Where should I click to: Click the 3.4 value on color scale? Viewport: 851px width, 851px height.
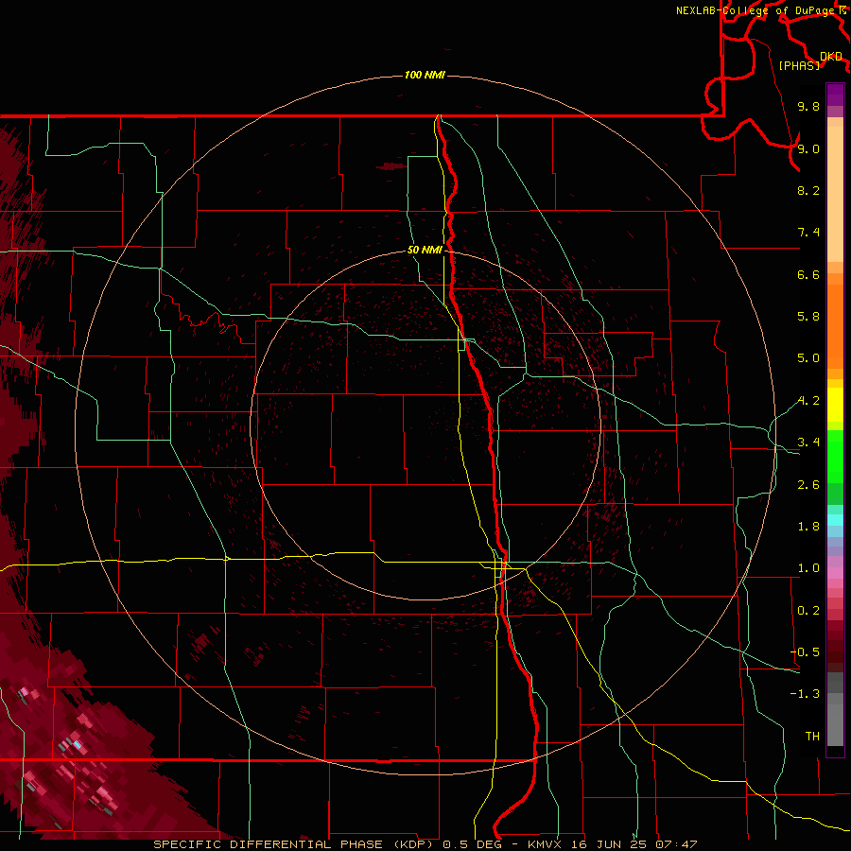[x=808, y=443]
